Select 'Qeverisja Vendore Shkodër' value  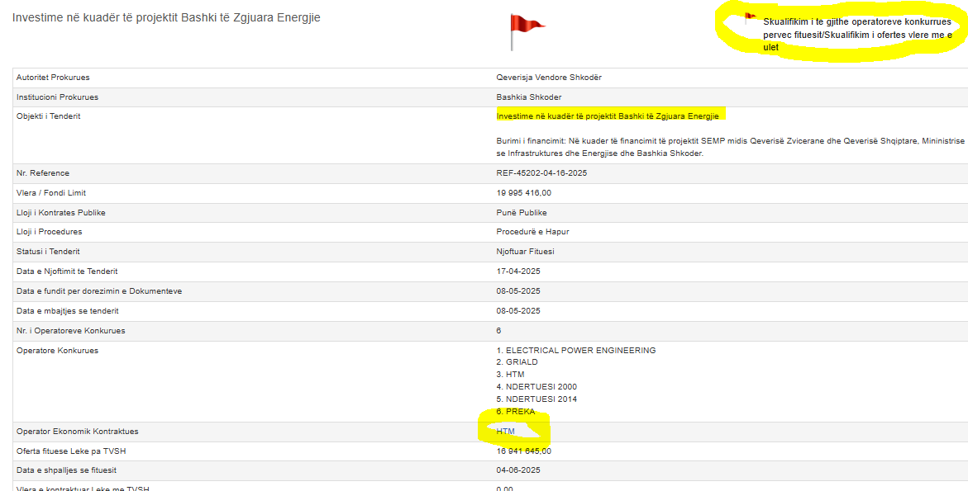[x=548, y=78]
